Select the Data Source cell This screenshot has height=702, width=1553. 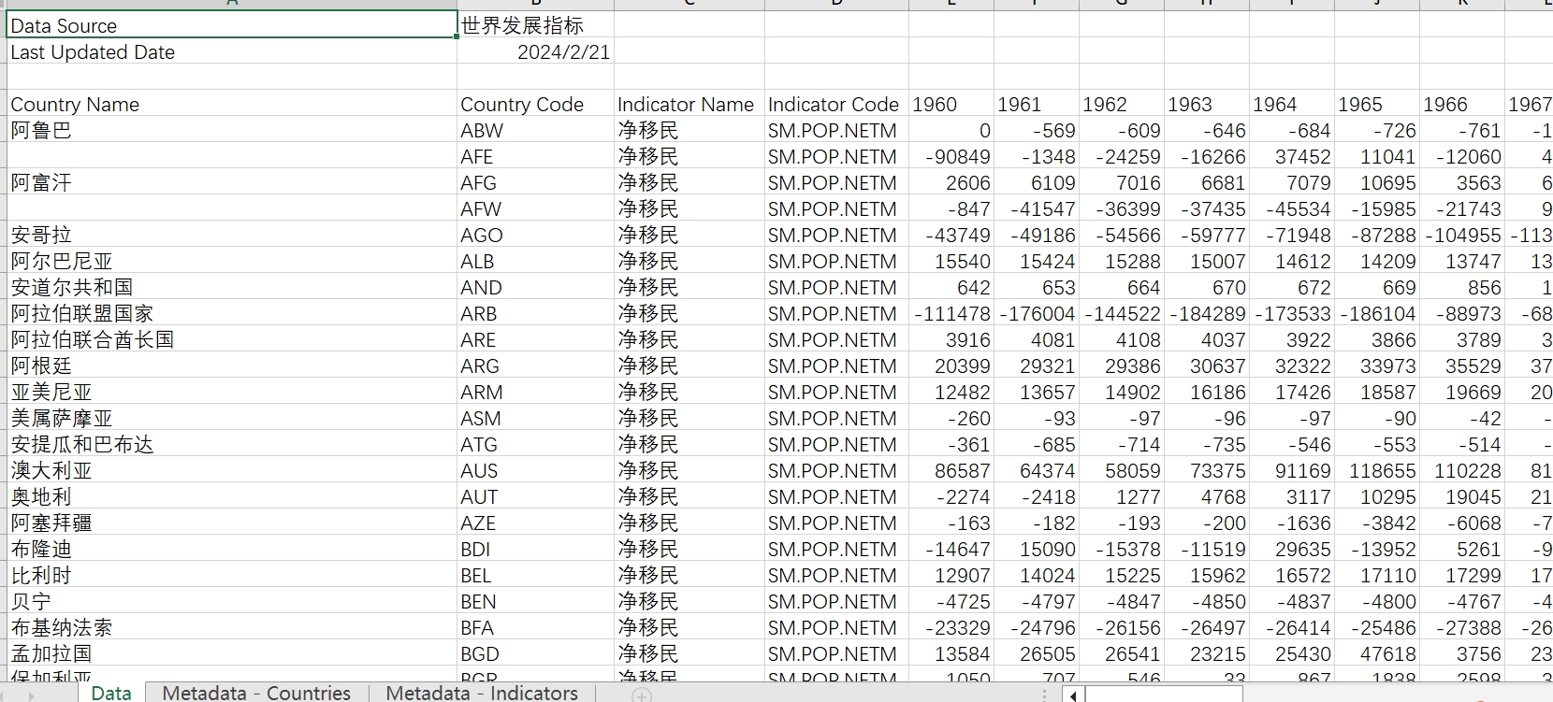(x=232, y=25)
